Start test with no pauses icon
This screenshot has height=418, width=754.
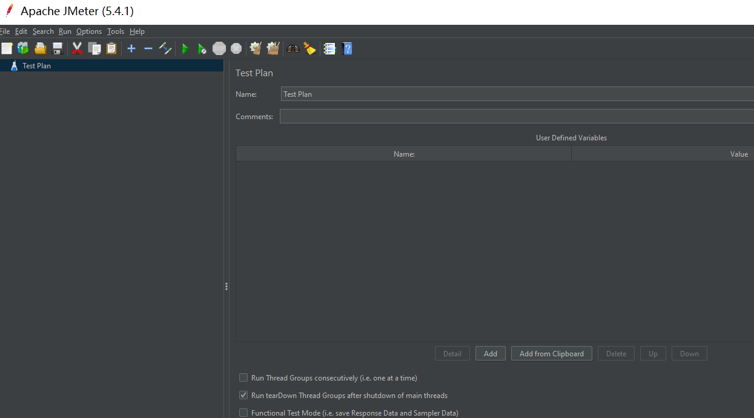coord(202,48)
